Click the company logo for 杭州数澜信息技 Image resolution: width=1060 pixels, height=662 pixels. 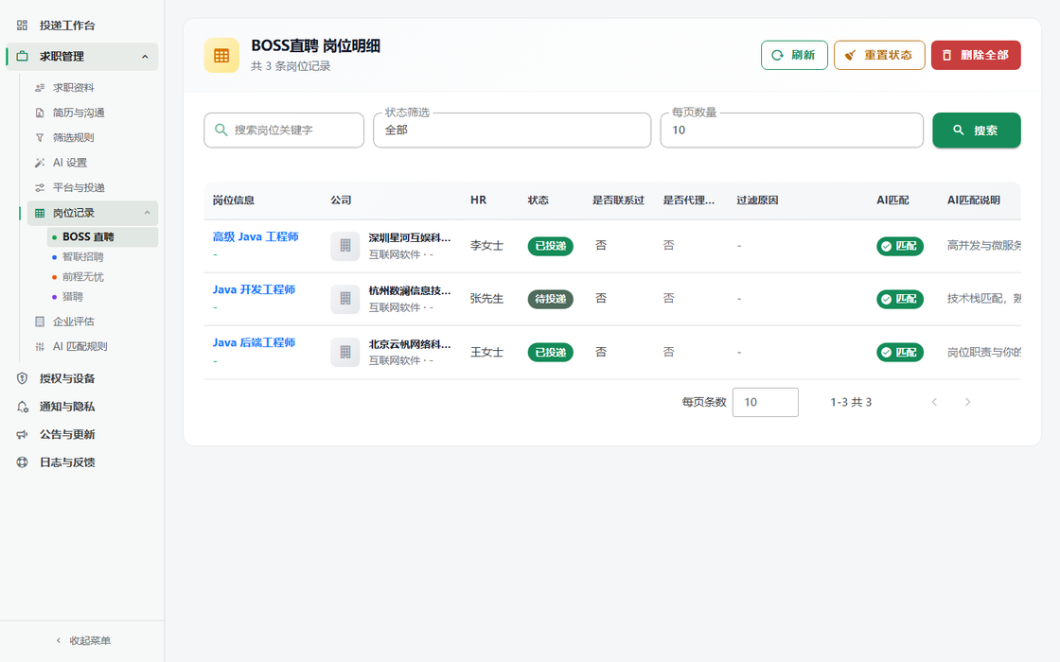[344, 299]
